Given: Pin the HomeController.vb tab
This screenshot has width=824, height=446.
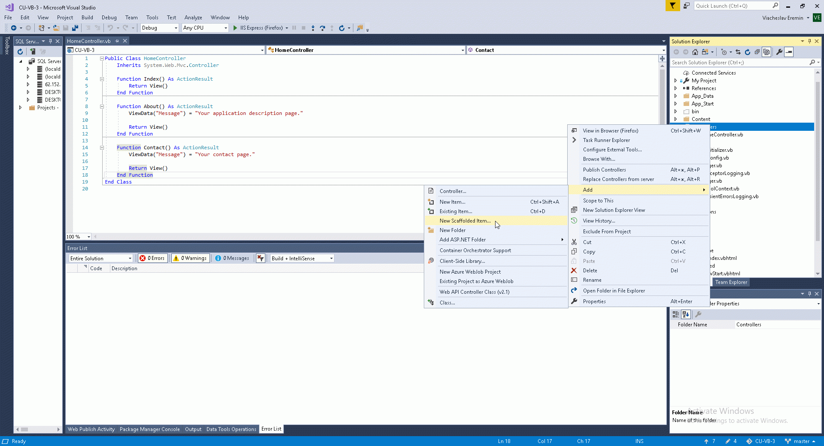Looking at the screenshot, I should click(x=117, y=41).
